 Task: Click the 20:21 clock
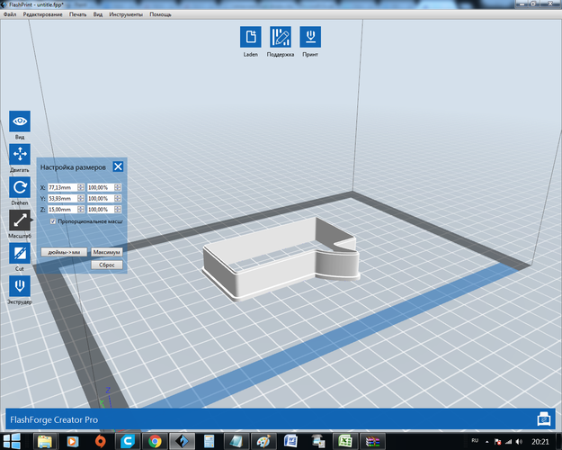pos(540,442)
